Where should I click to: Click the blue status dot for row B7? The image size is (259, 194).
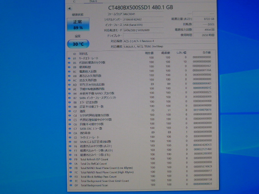click(x=70, y=98)
